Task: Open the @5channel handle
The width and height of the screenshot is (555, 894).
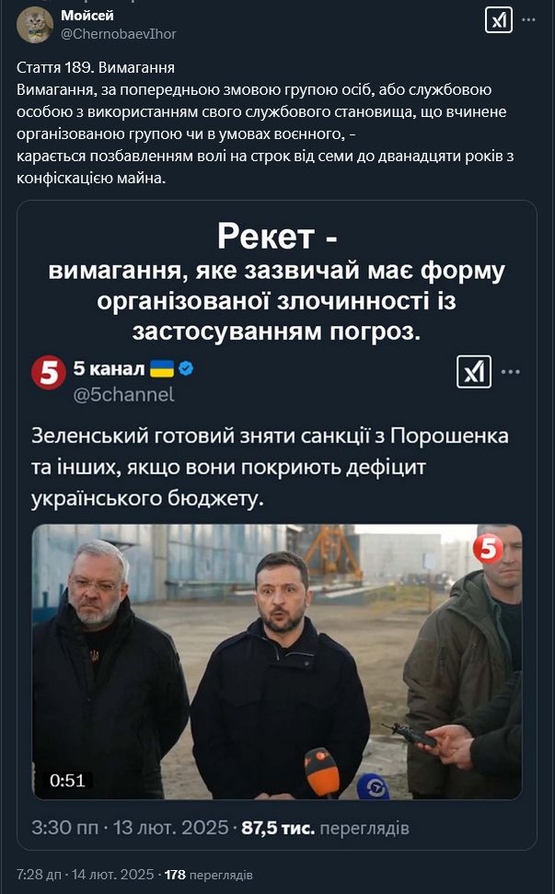Action: pos(123,395)
